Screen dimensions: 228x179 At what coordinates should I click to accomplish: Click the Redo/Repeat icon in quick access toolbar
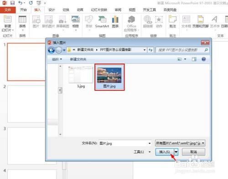pos(31,3)
